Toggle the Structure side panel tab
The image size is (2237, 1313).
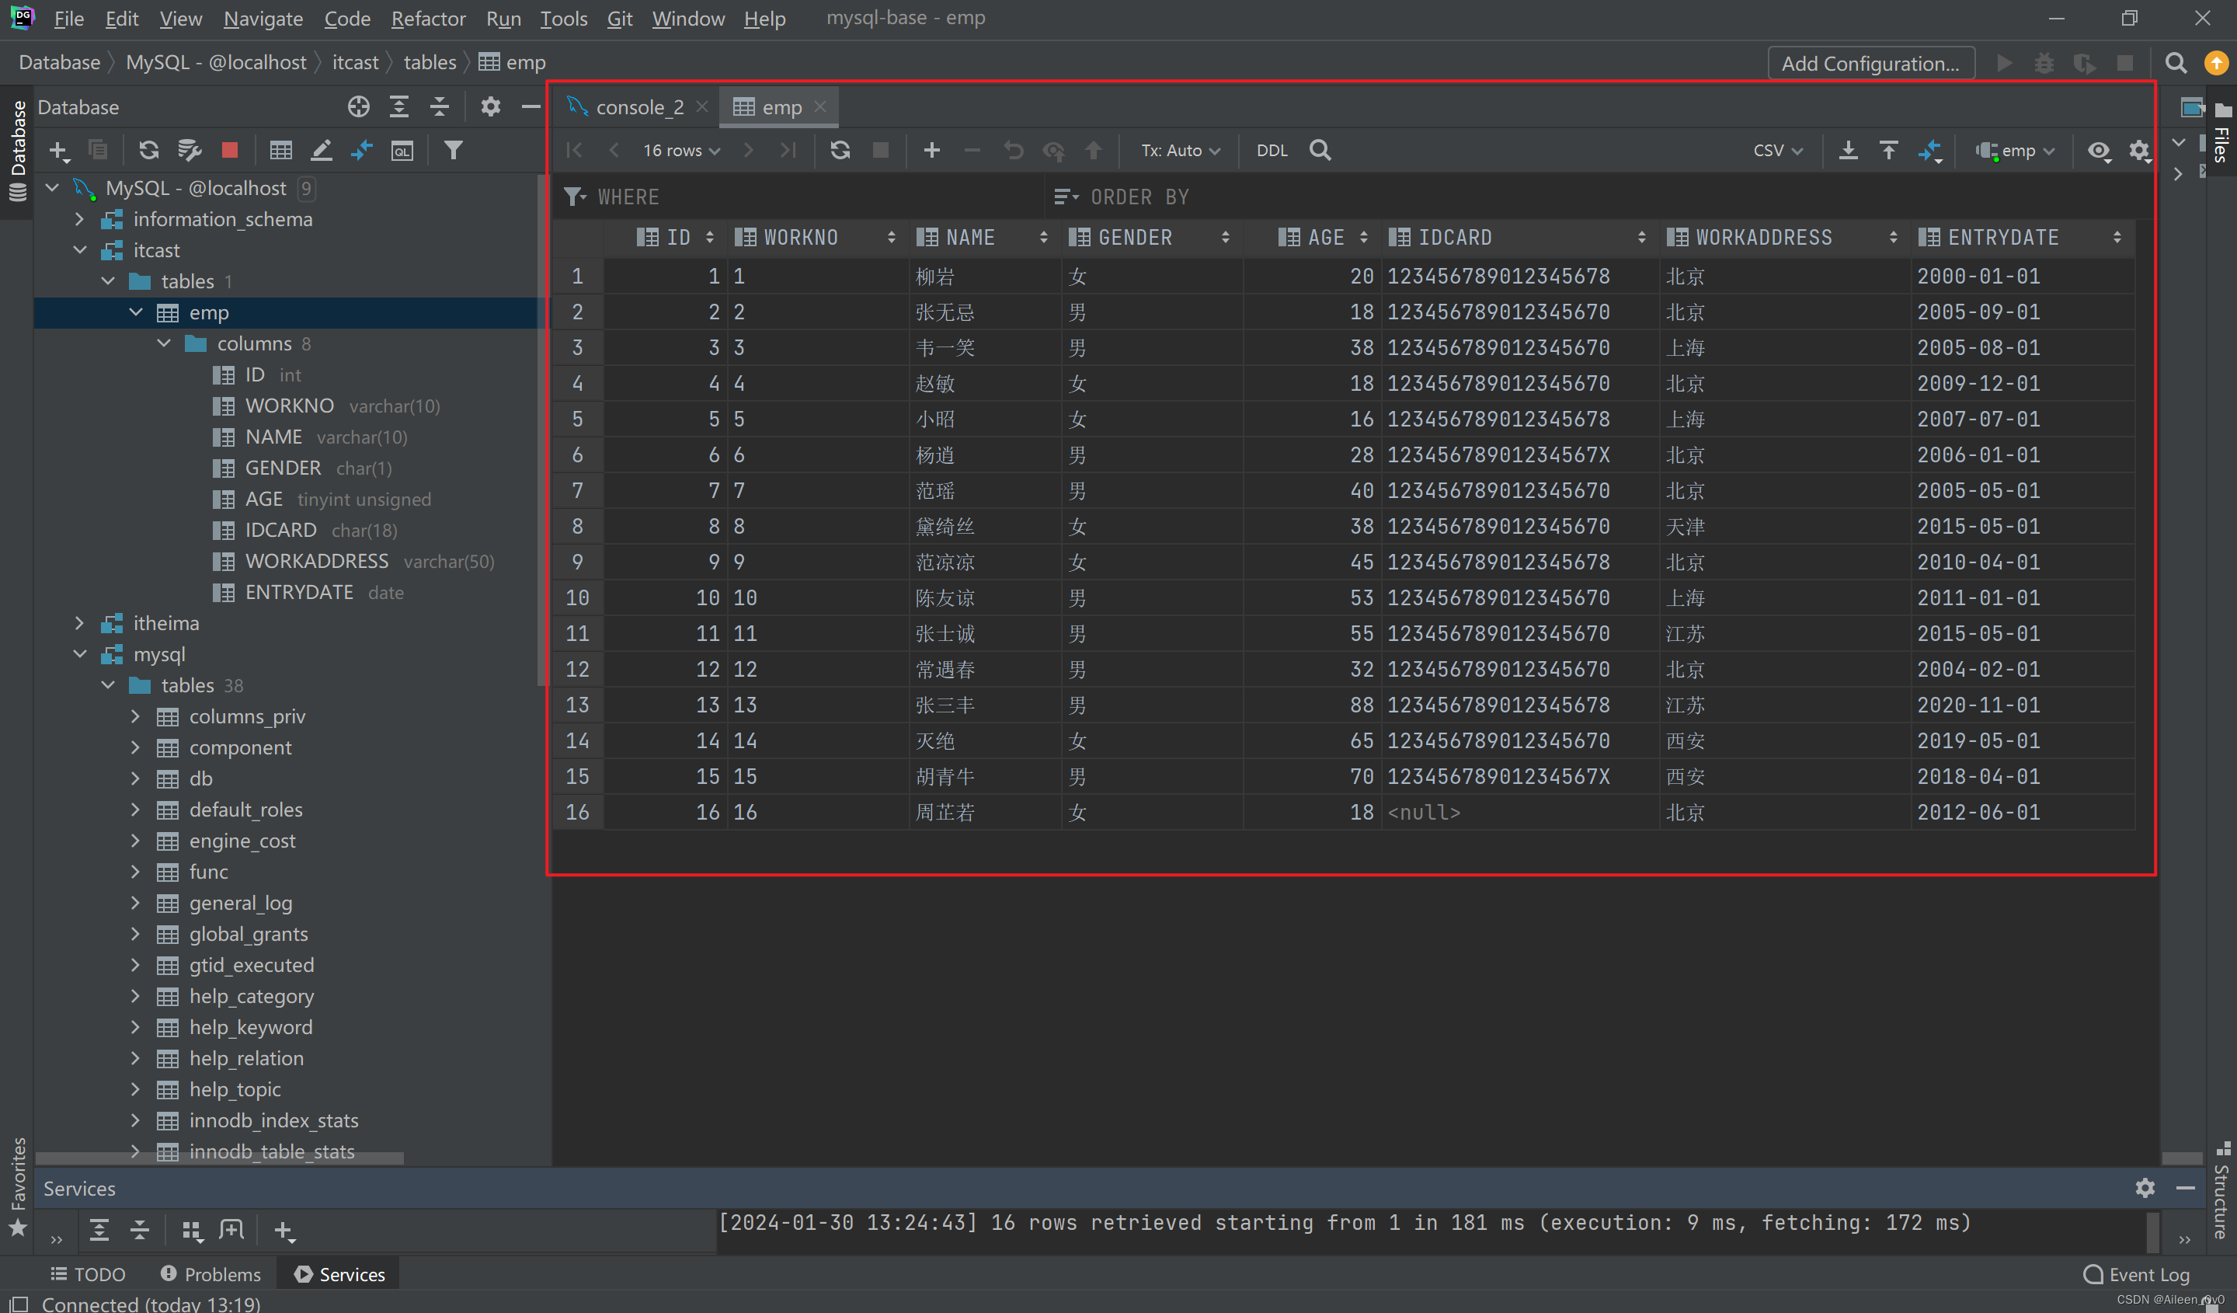pyautogui.click(x=2221, y=1194)
